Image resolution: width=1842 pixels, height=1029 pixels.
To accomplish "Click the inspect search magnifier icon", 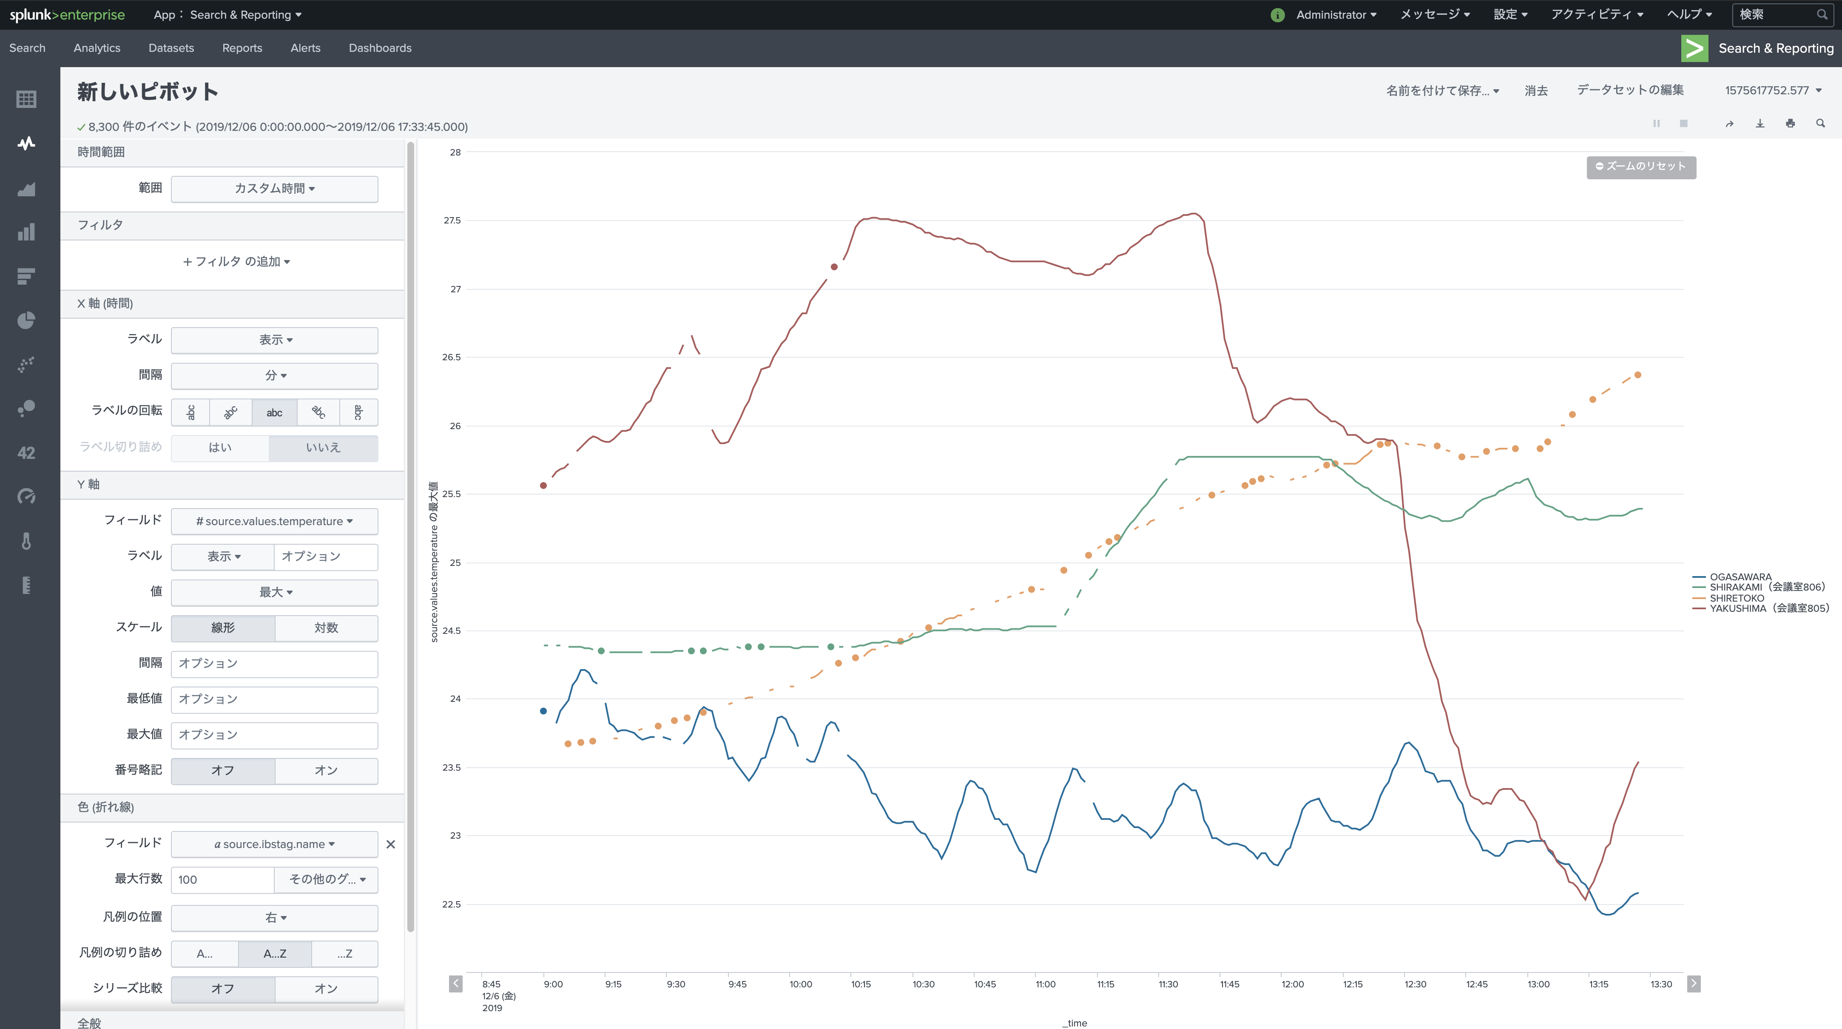I will click(1821, 124).
